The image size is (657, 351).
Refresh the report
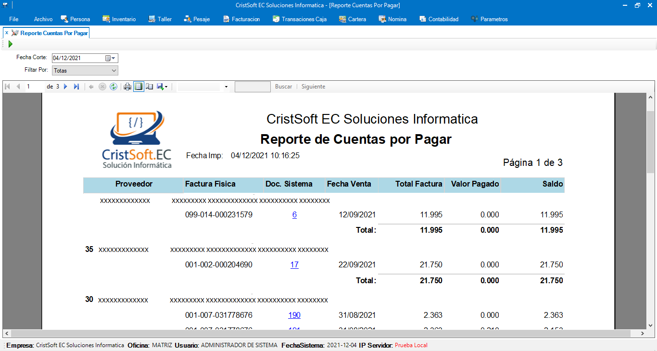(114, 87)
